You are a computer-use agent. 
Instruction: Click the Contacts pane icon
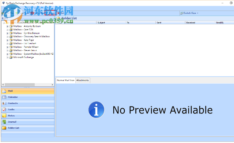pyautogui.click(x=4, y=103)
